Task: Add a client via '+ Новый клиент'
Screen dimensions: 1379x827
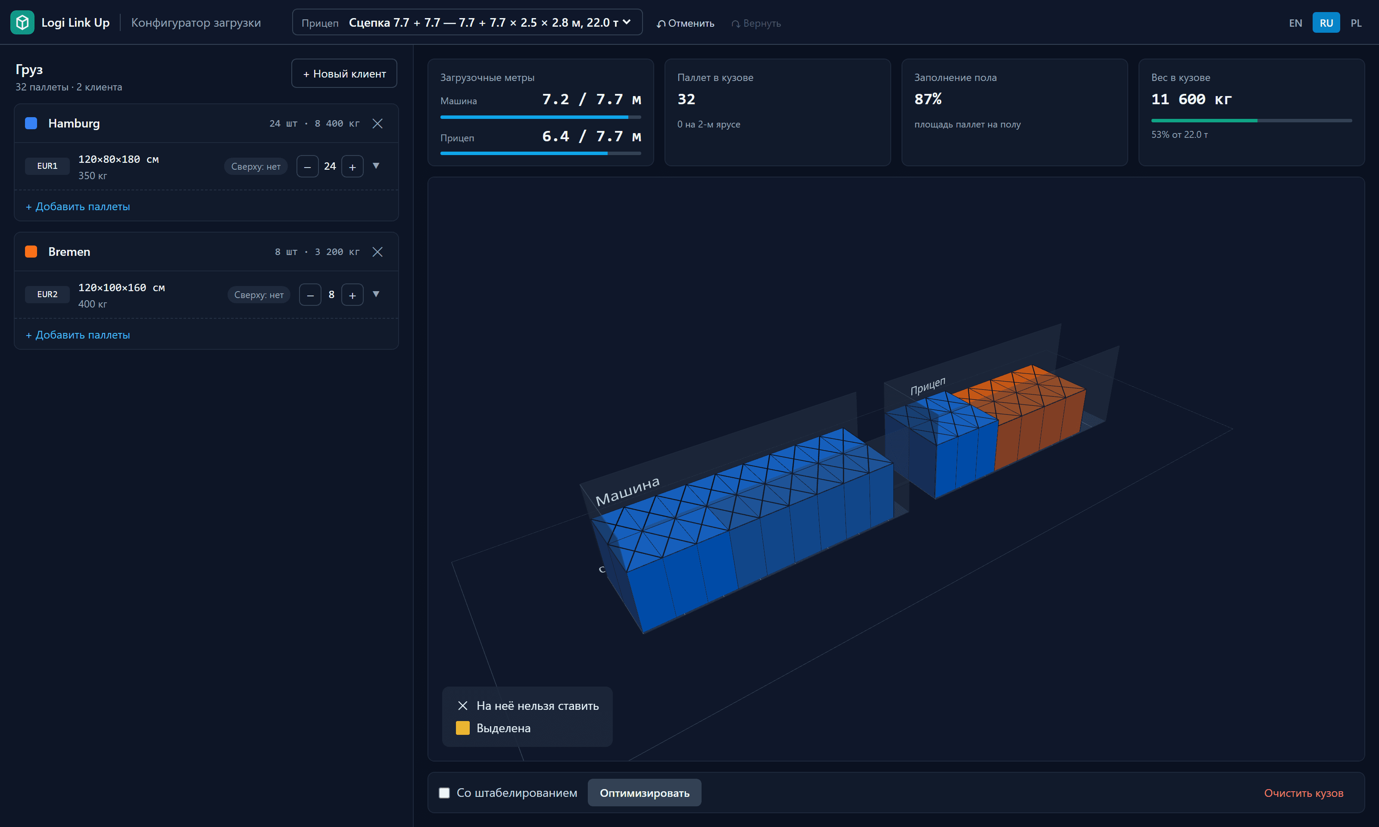Action: point(344,74)
